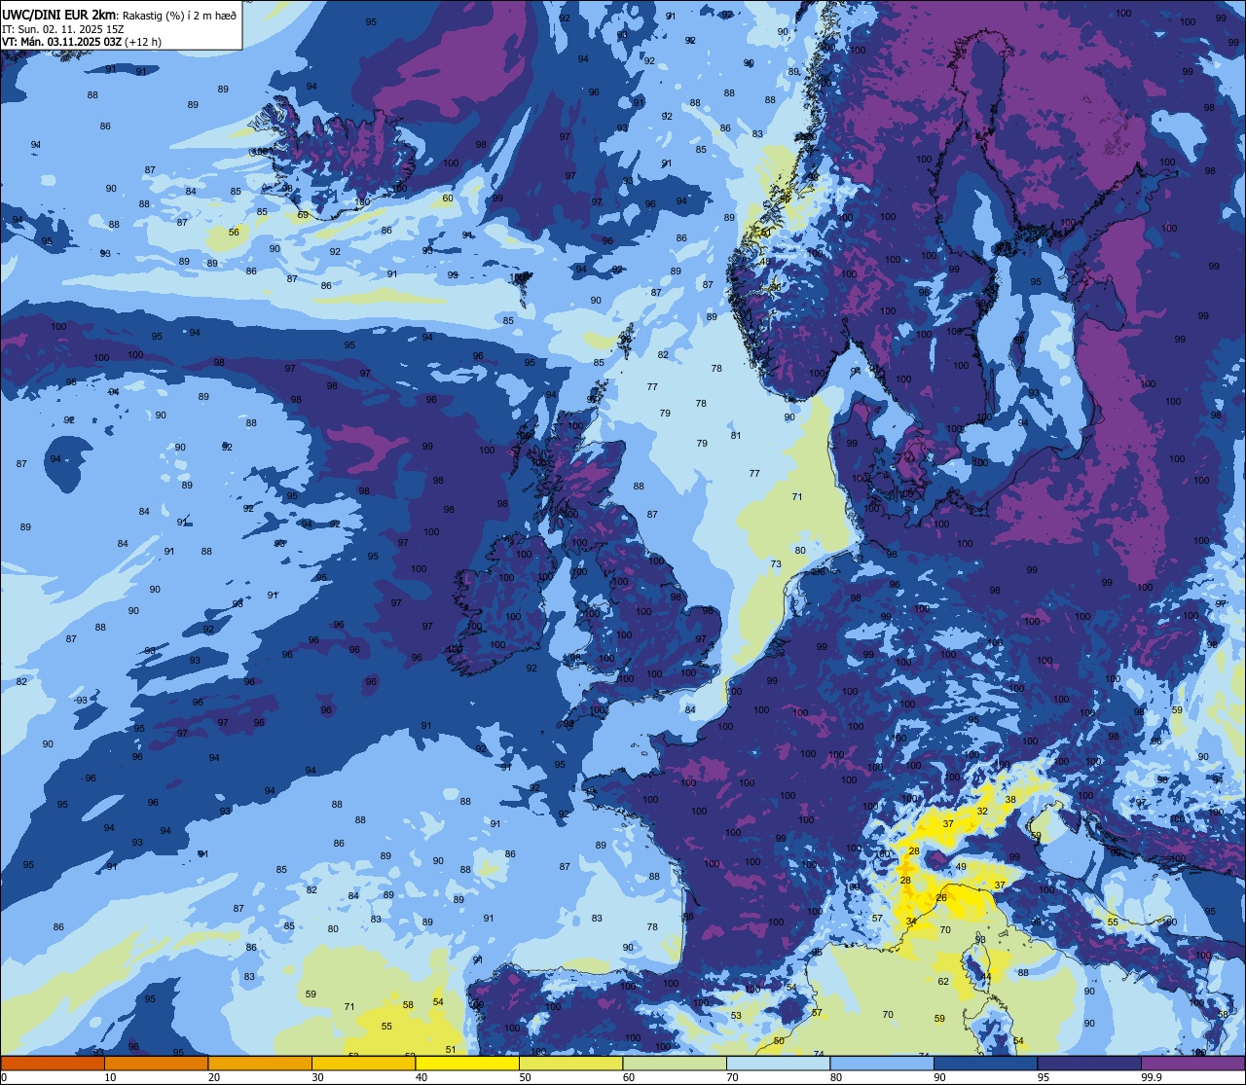Click the 32 value over the Alps
The height and width of the screenshot is (1085, 1246).
(x=982, y=812)
